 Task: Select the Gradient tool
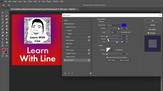[x=3, y=33]
